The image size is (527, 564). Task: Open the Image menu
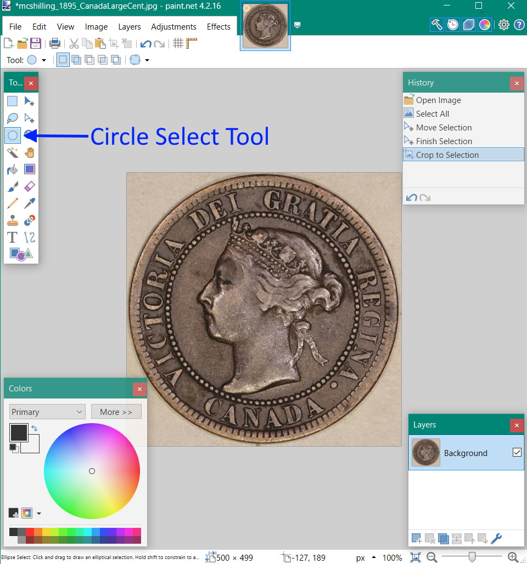click(x=96, y=27)
